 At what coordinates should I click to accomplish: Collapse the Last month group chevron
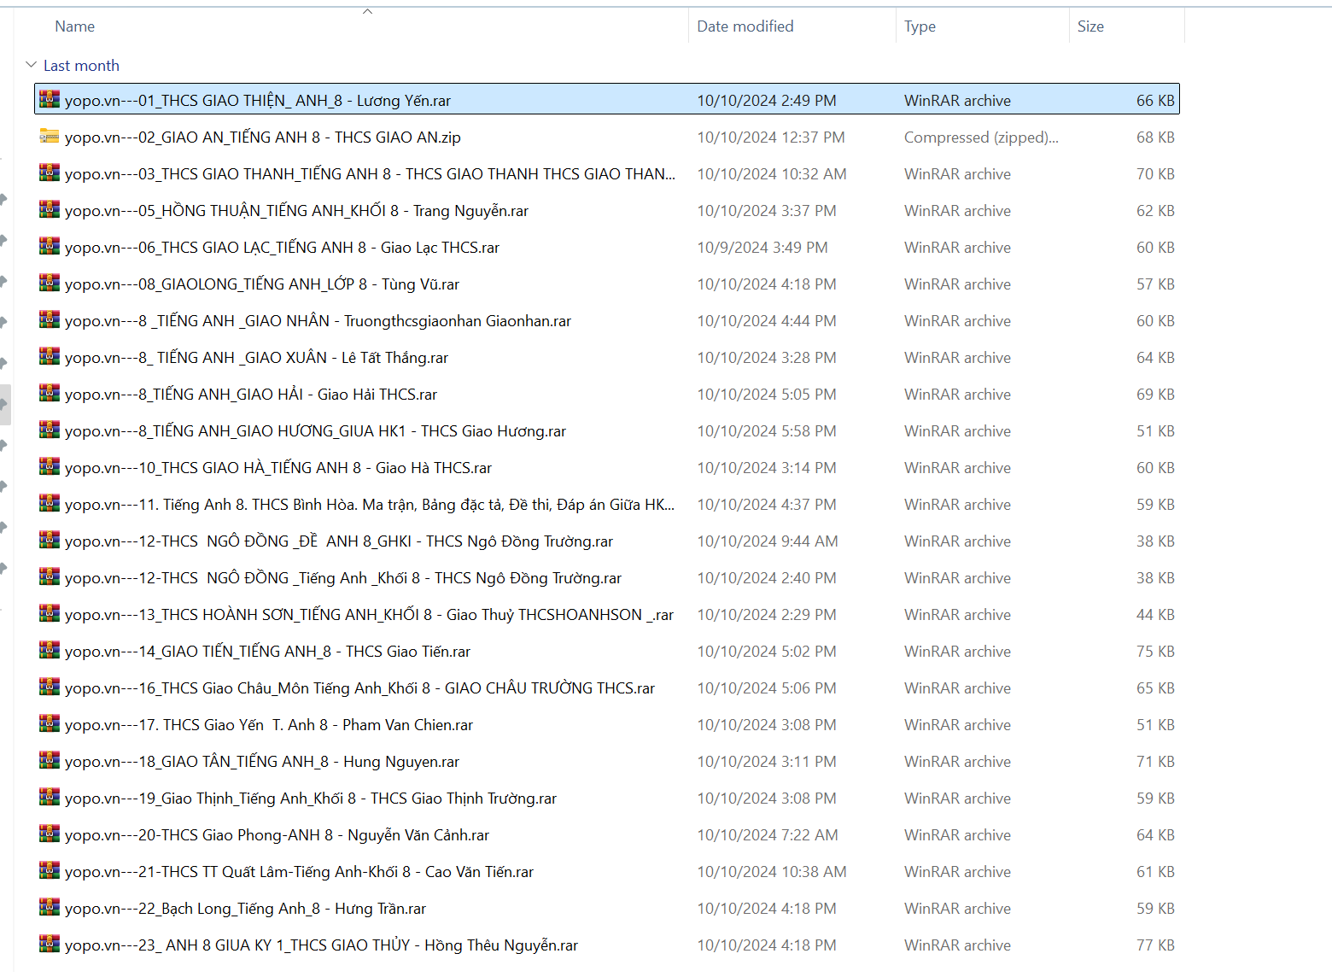click(32, 65)
